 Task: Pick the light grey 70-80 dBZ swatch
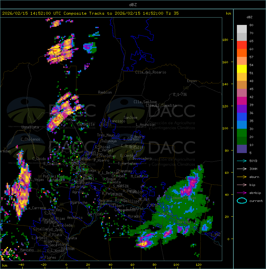242,29
